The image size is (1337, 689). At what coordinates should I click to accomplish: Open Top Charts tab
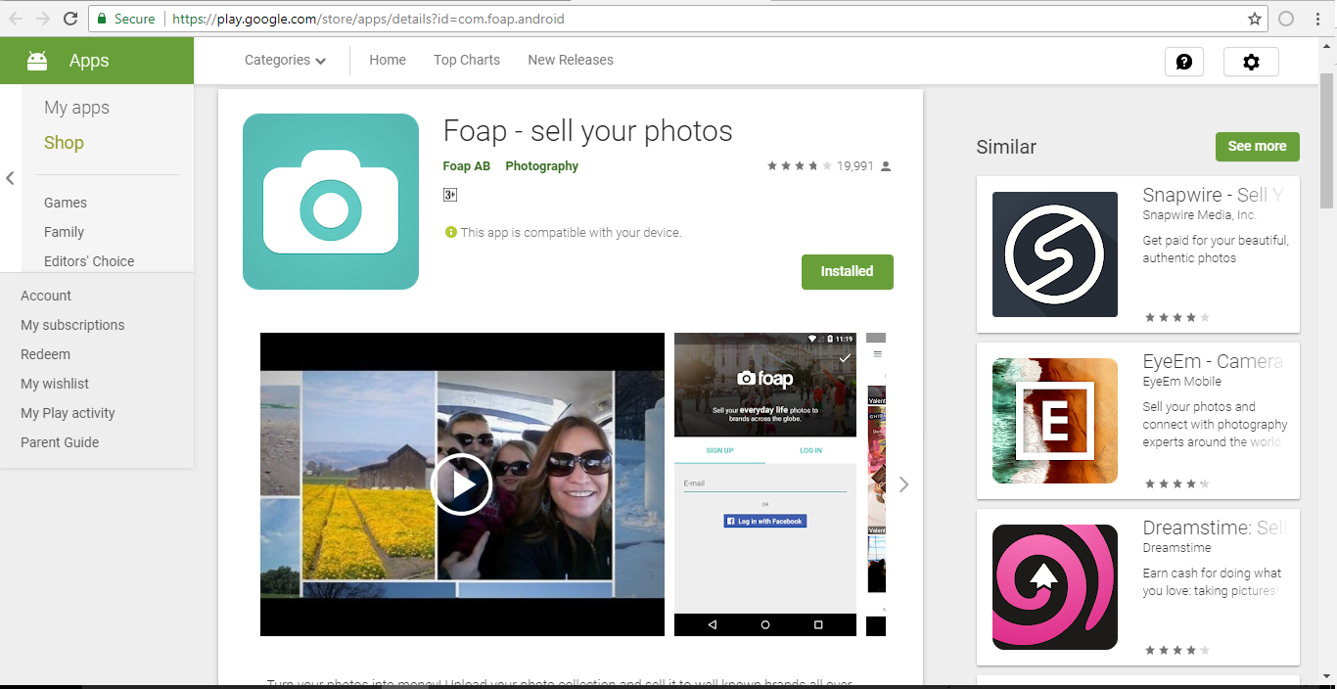pos(467,60)
